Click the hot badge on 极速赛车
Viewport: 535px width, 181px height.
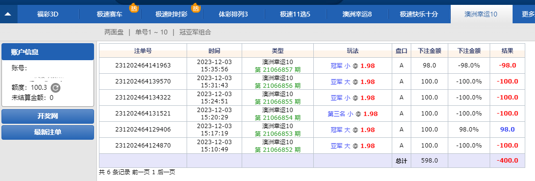pyautogui.click(x=134, y=8)
